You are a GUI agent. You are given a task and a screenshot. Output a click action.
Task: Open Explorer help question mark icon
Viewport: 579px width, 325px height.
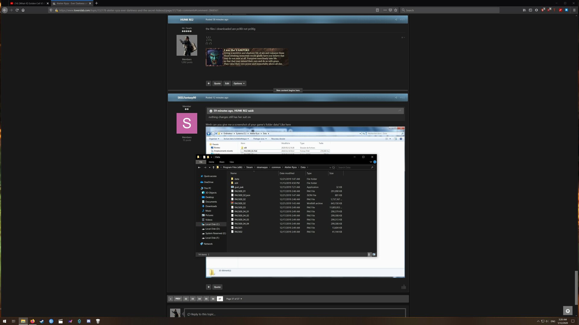point(375,162)
